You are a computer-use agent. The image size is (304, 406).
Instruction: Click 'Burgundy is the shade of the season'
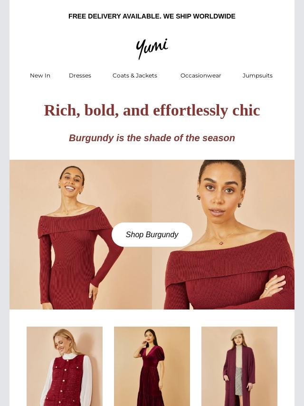[152, 138]
